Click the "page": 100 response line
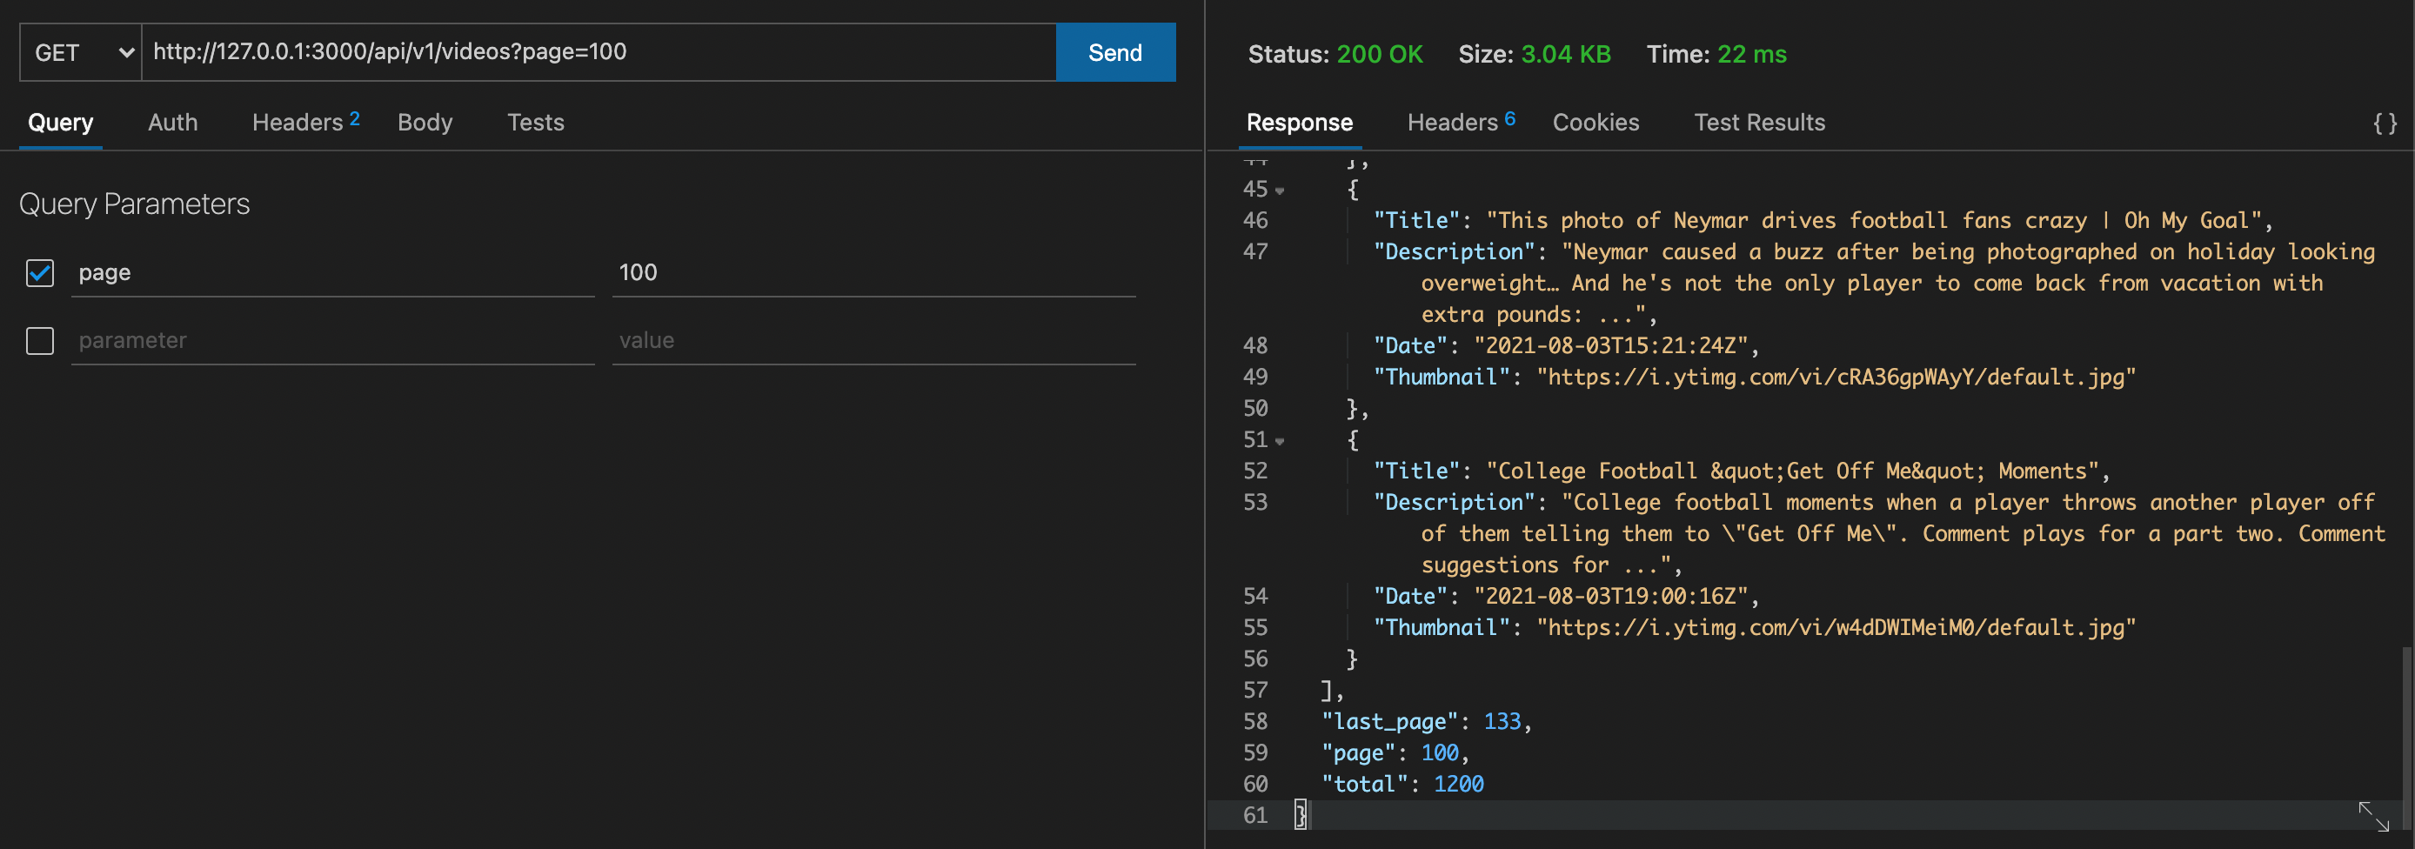Viewport: 2415px width, 849px height. [1395, 752]
